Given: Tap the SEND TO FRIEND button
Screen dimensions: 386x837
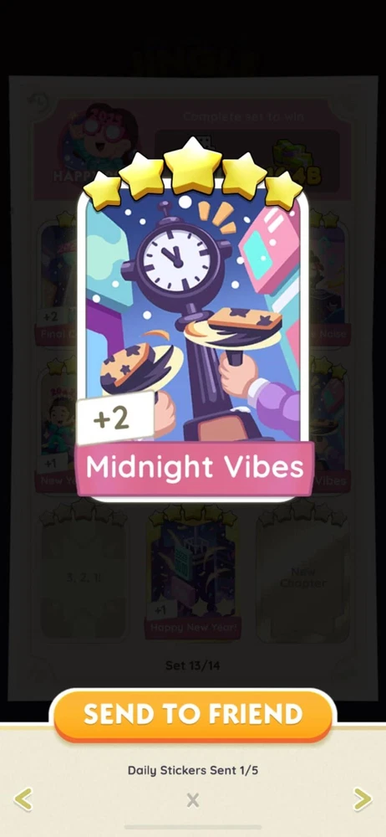Looking at the screenshot, I should tap(193, 715).
